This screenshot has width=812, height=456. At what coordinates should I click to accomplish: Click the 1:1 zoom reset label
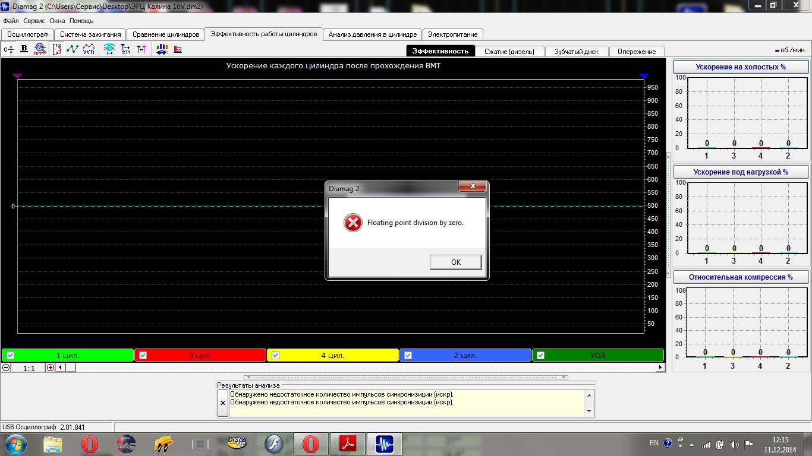coord(29,368)
